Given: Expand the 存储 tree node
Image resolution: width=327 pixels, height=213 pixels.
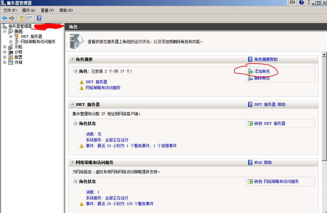Looking at the screenshot, I should 5,62.
